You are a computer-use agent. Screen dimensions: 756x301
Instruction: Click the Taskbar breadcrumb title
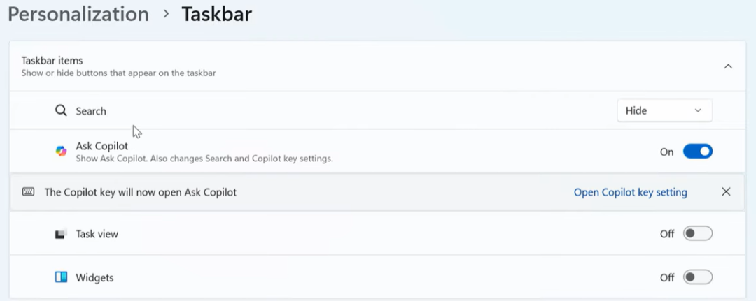(x=216, y=14)
